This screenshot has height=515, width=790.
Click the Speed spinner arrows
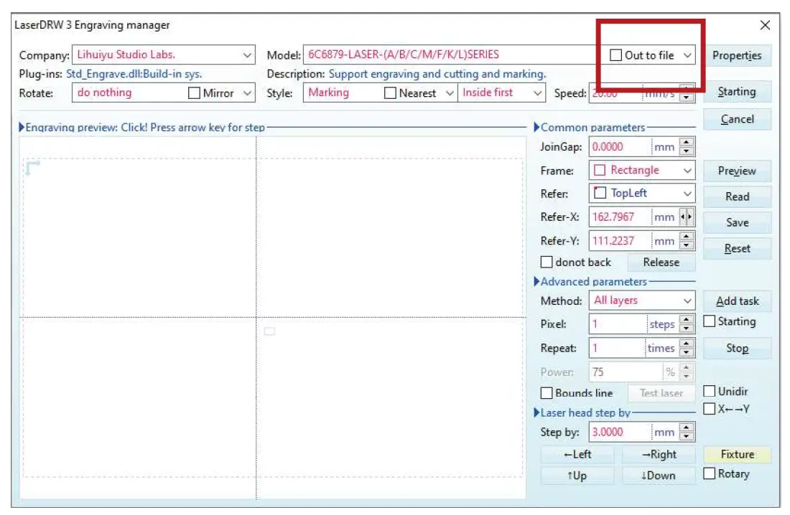click(x=686, y=93)
